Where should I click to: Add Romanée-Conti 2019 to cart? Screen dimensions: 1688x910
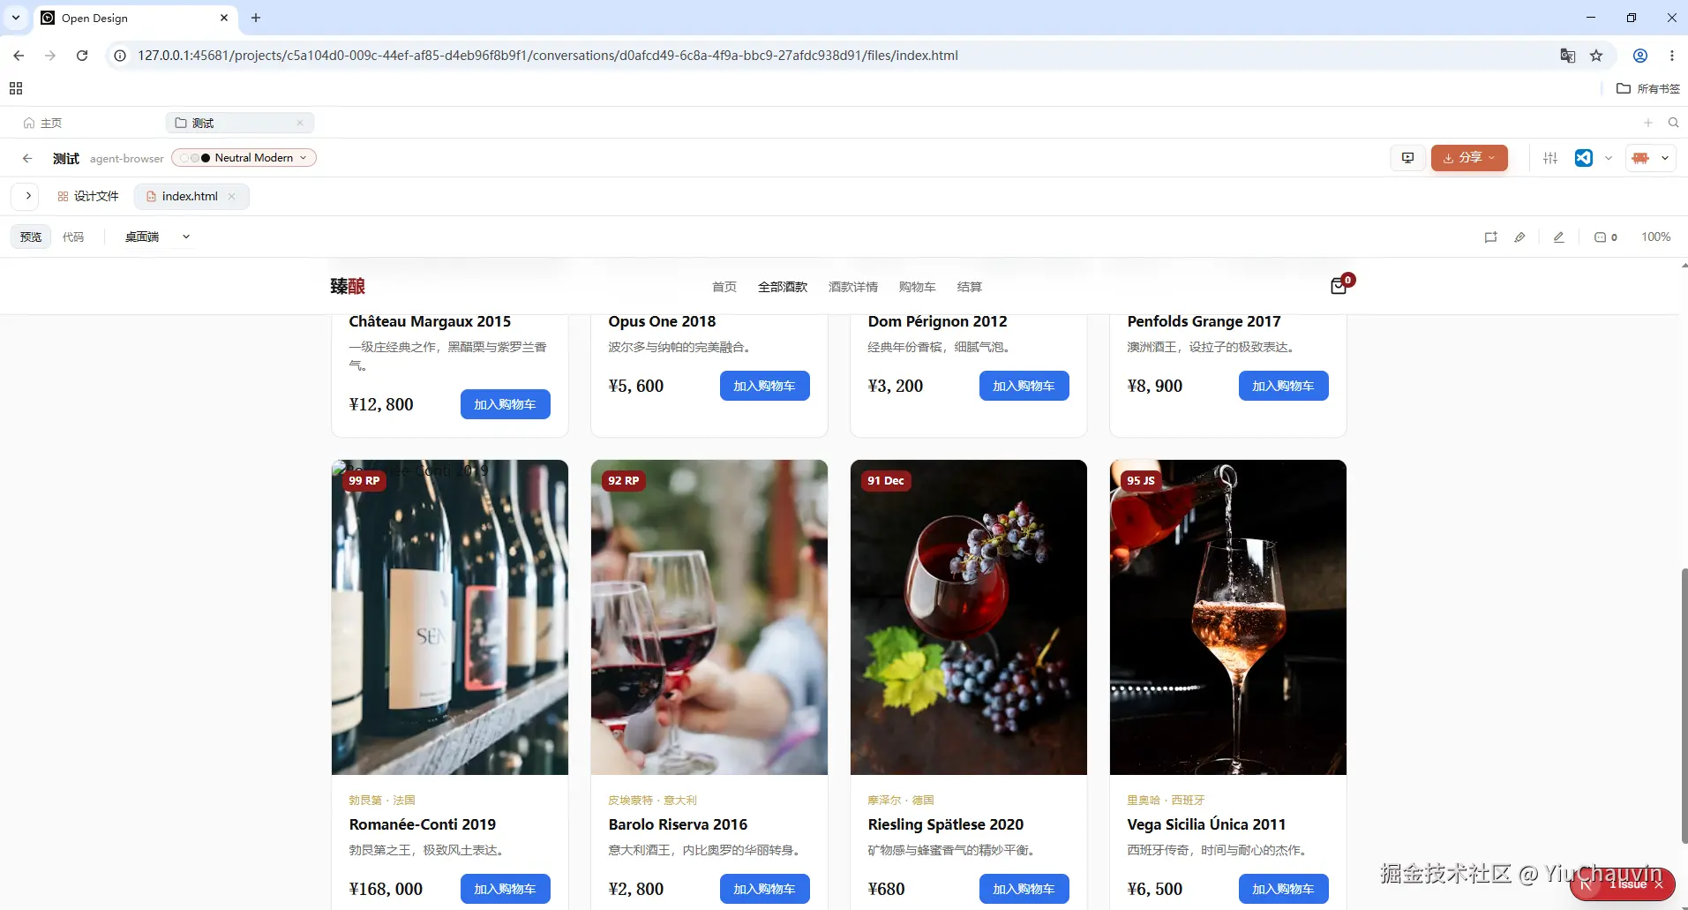point(506,889)
